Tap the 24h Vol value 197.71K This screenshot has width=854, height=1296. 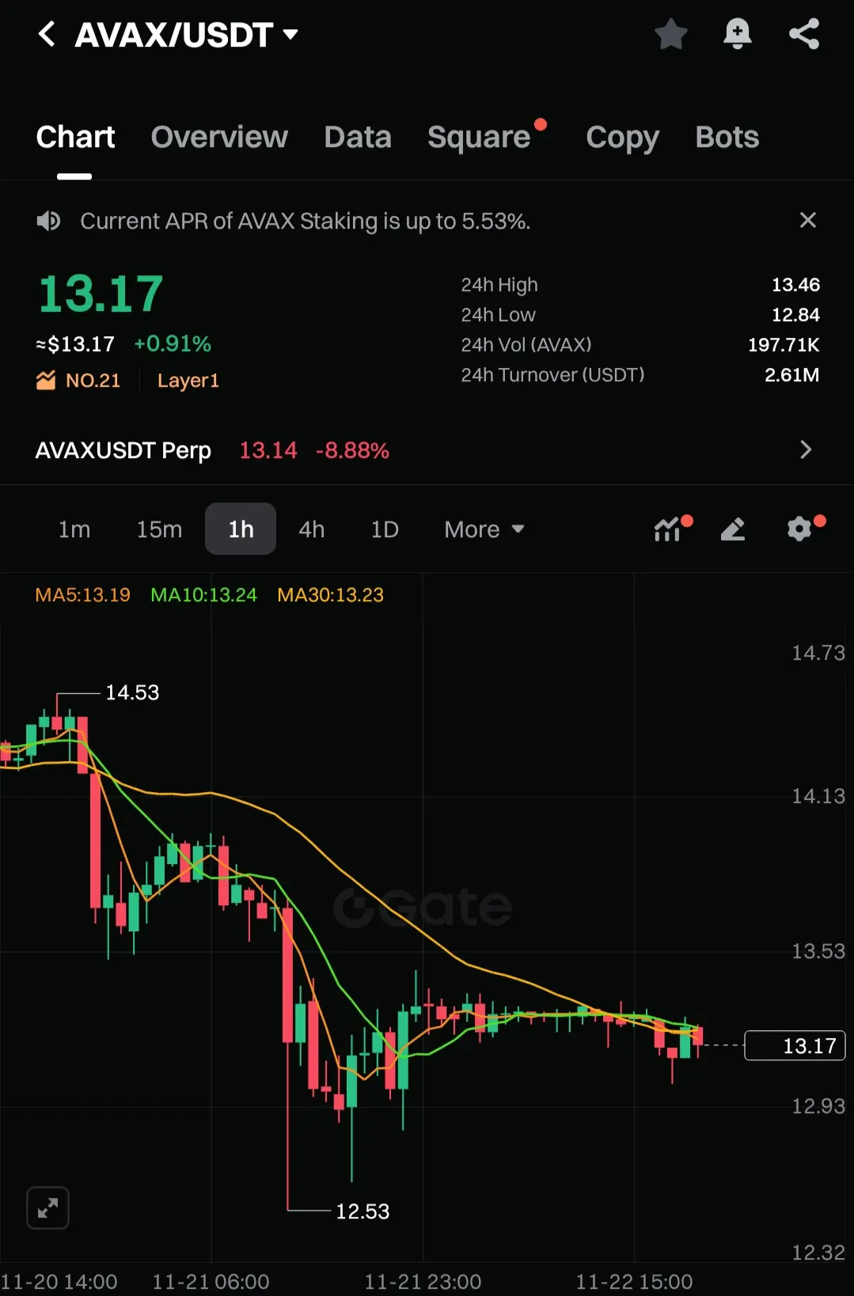point(784,345)
